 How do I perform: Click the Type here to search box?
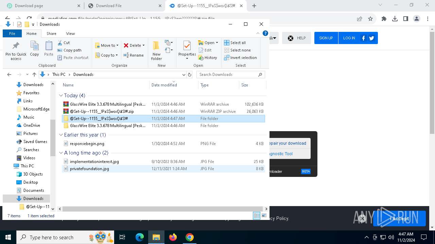pyautogui.click(x=65, y=237)
